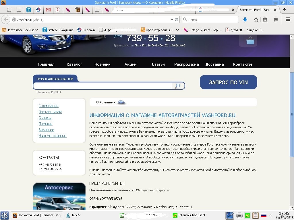294x220 pixels.
Task: Click the Firefox downloads arrow icon
Action: click(x=245, y=19)
